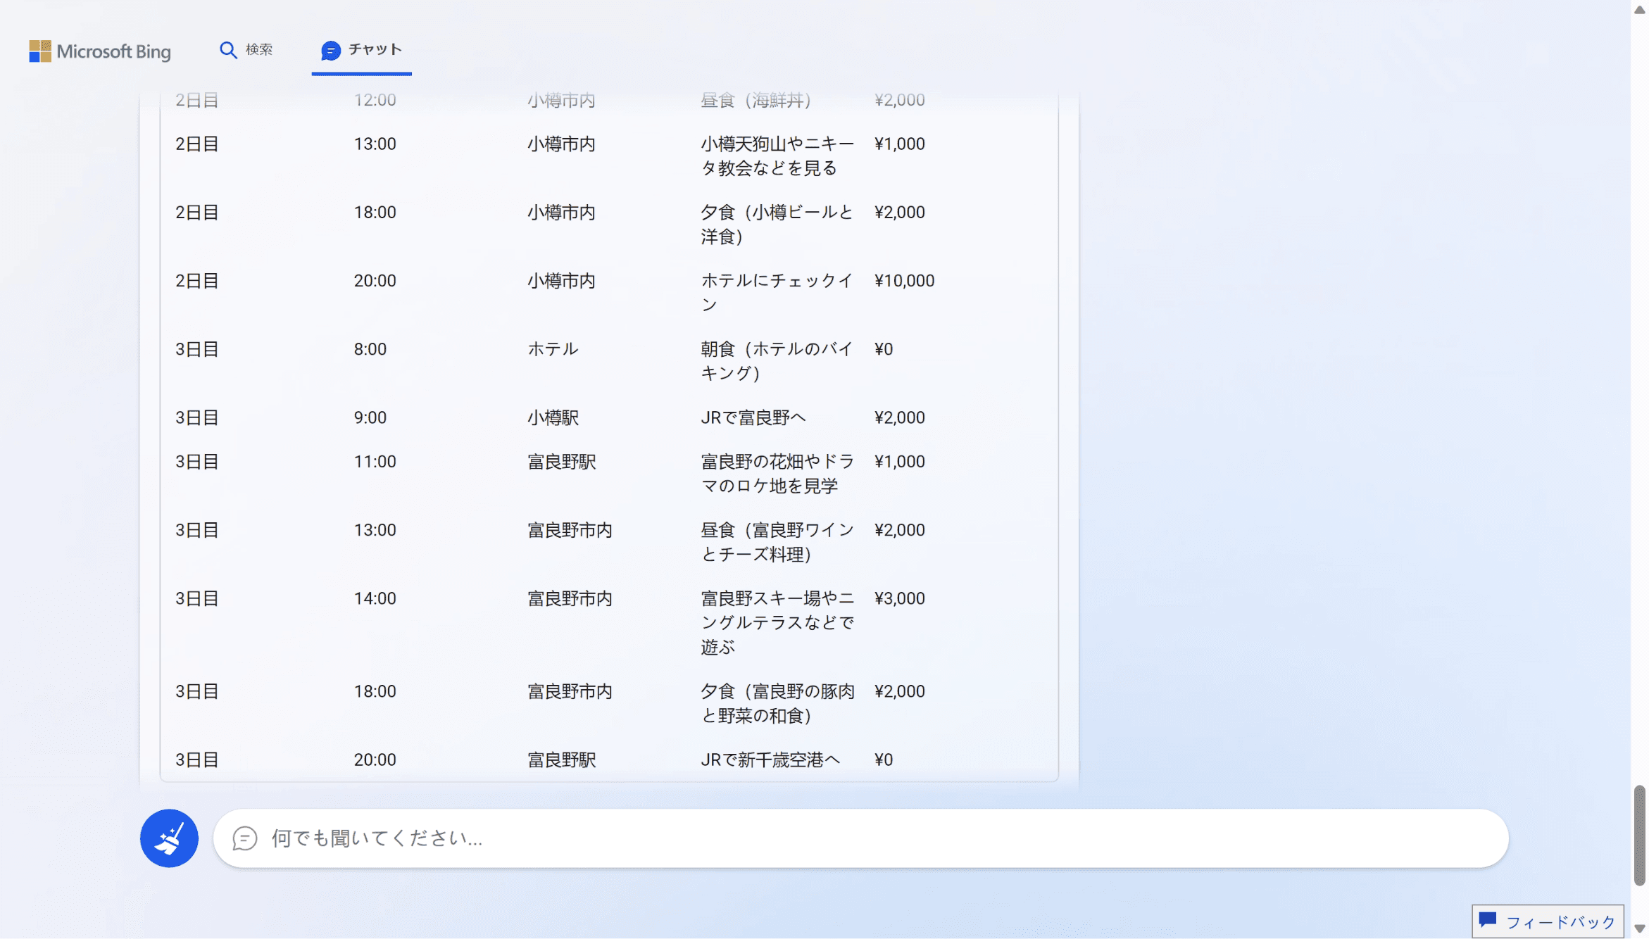1649x939 pixels.
Task: Click the 14:00 time cell
Action: point(375,598)
